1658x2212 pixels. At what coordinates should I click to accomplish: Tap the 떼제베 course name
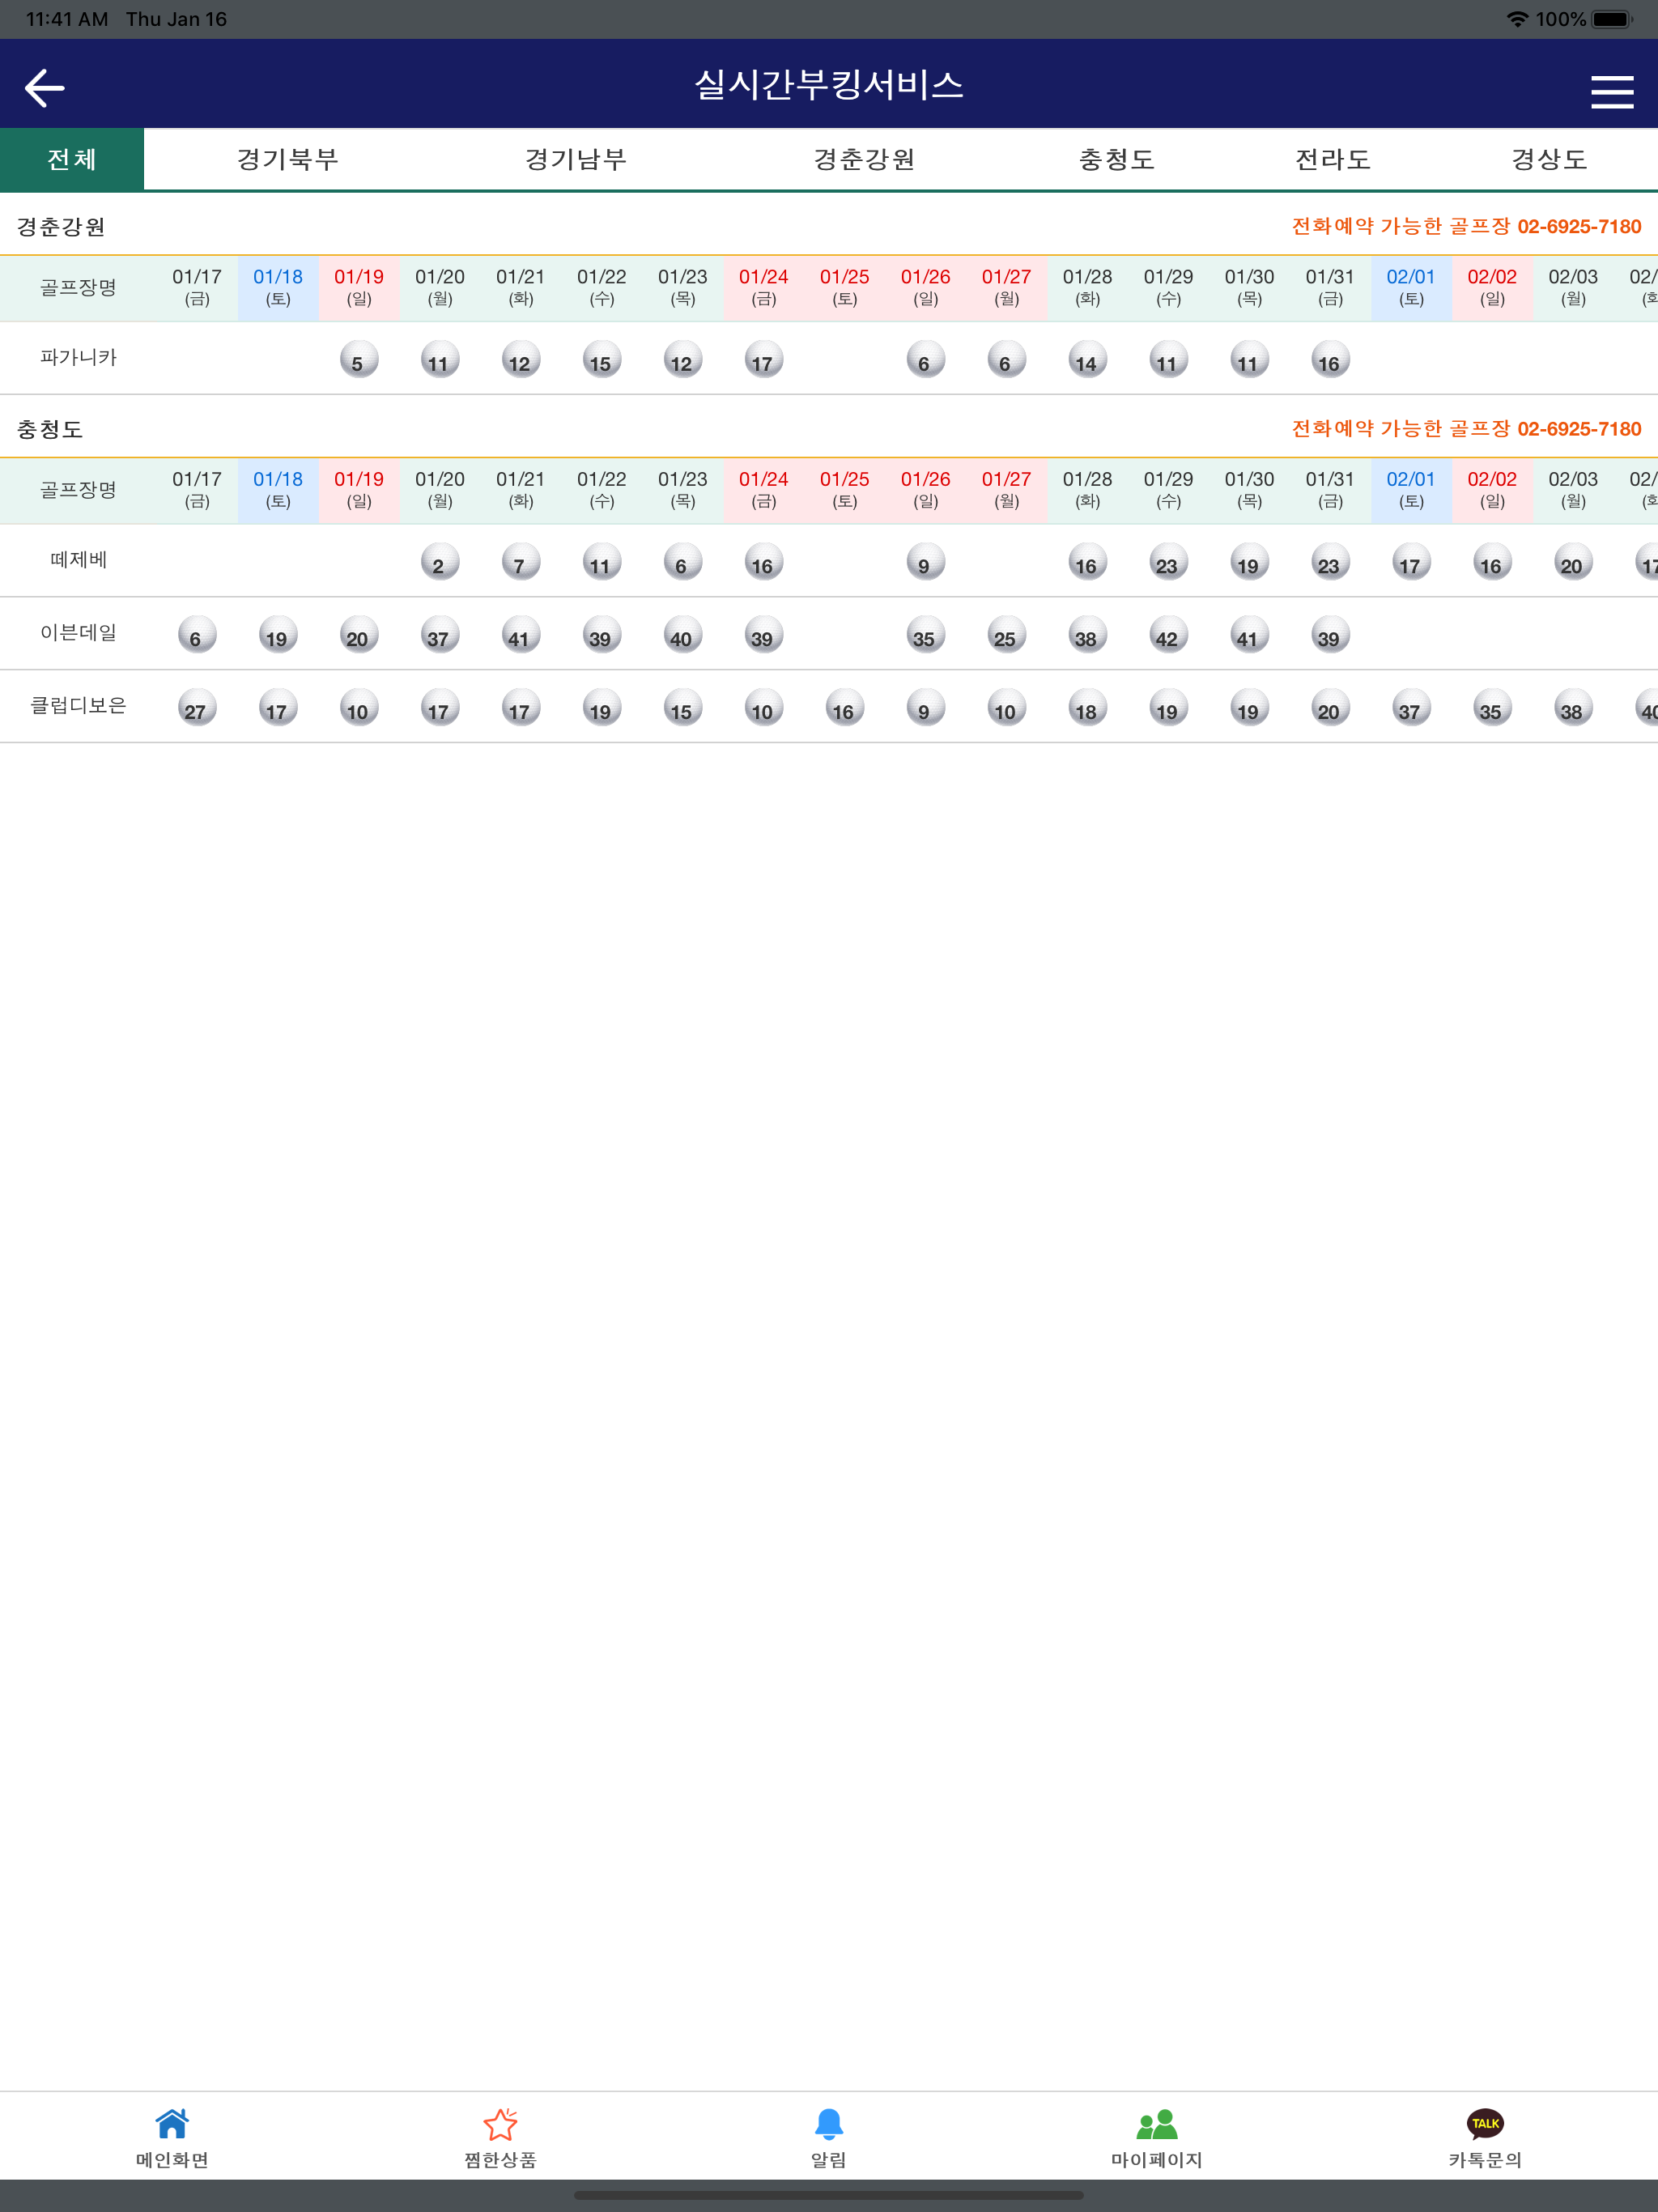tap(78, 559)
